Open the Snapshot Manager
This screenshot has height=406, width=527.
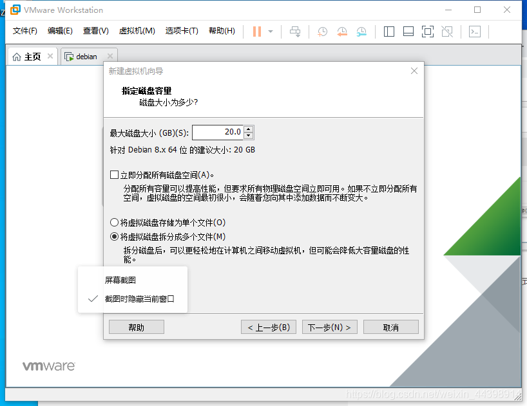click(x=361, y=31)
